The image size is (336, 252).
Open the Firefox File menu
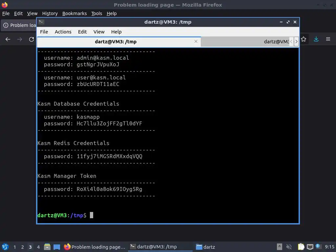6,13
